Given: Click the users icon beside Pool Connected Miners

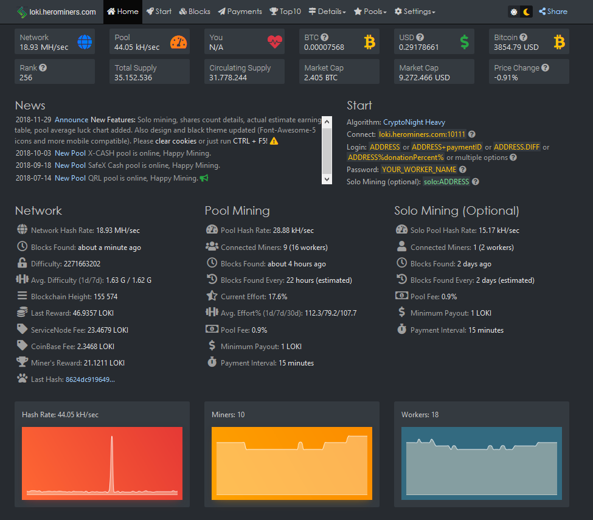Looking at the screenshot, I should [212, 246].
